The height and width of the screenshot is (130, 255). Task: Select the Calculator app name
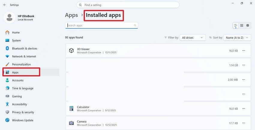click(83, 107)
